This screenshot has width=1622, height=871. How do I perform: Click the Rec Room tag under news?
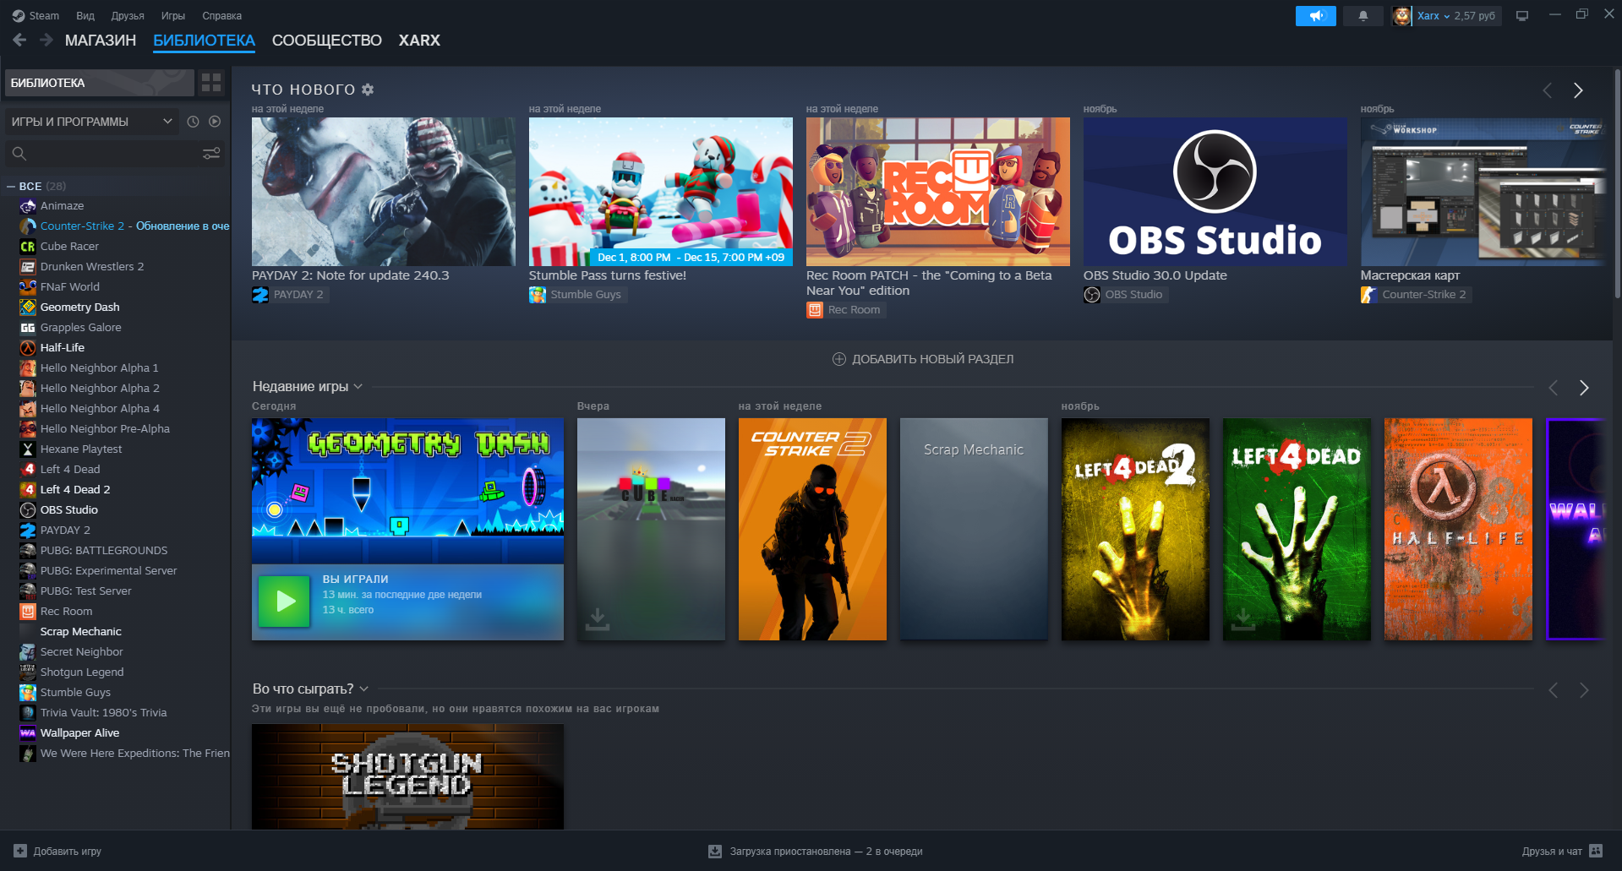coord(844,310)
